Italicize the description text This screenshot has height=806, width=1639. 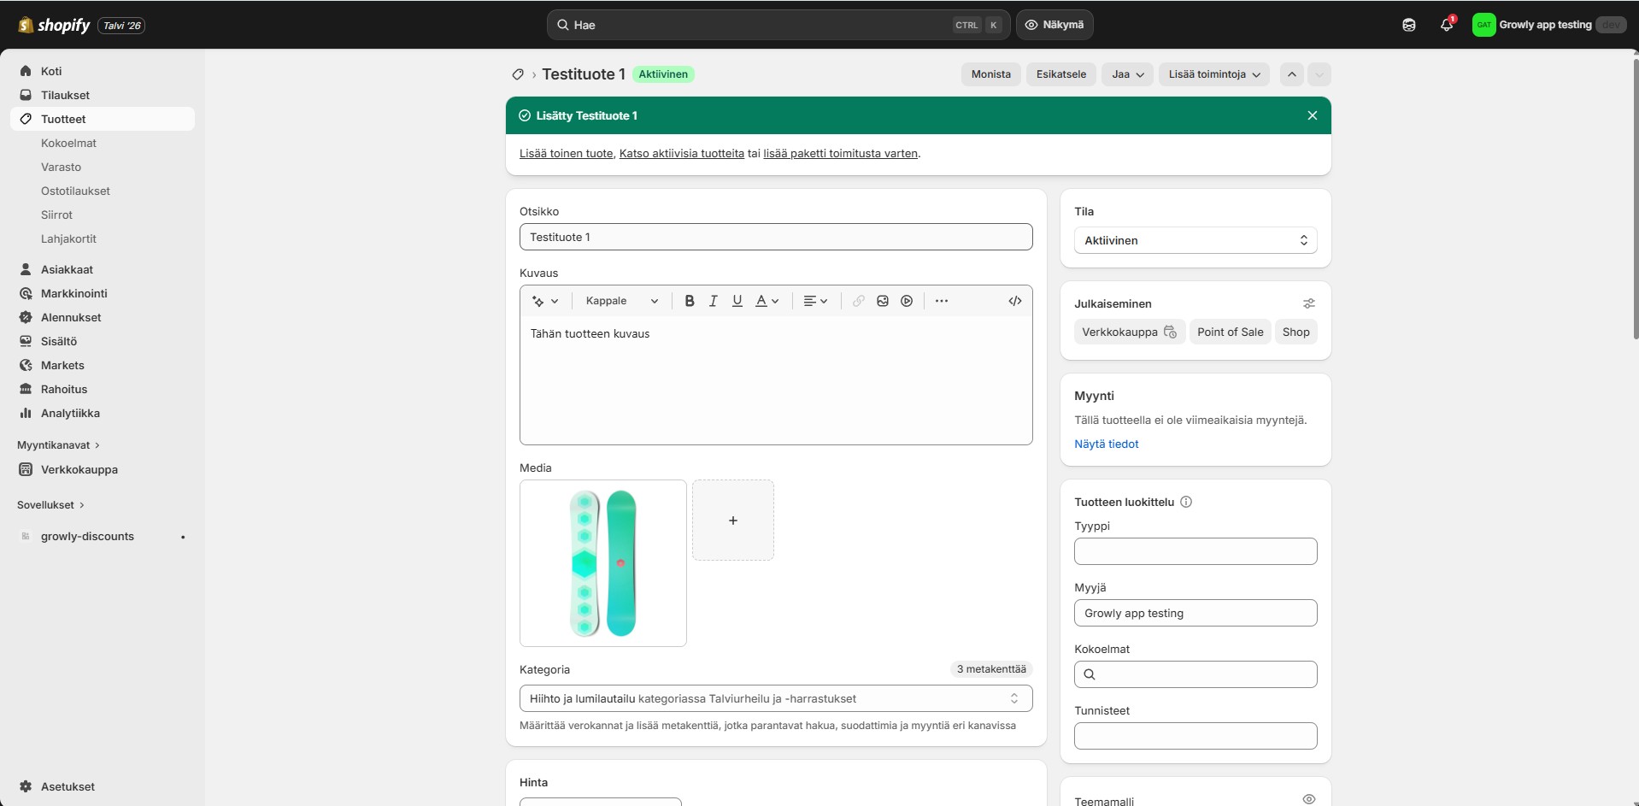(x=713, y=300)
